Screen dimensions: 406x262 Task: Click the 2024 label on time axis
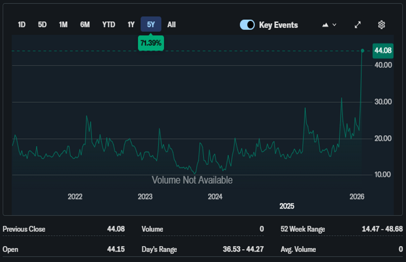pos(215,196)
